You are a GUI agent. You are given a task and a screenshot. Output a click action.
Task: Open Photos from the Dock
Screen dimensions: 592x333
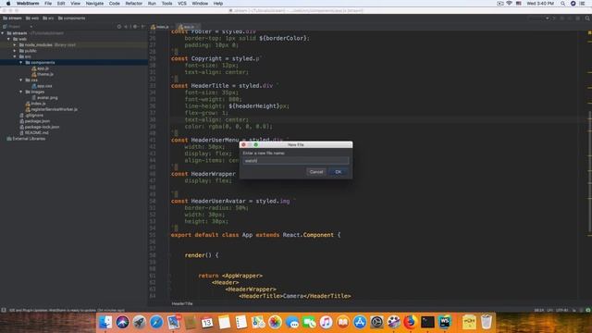point(275,322)
